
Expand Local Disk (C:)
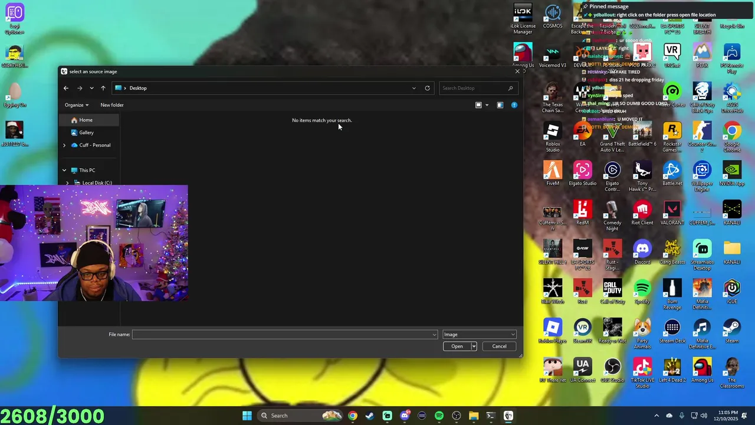point(67,183)
